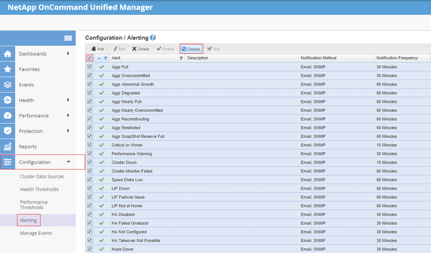This screenshot has height=253, width=431.
Task: Open Cluster Data Sources under Configuration
Action: tap(42, 176)
